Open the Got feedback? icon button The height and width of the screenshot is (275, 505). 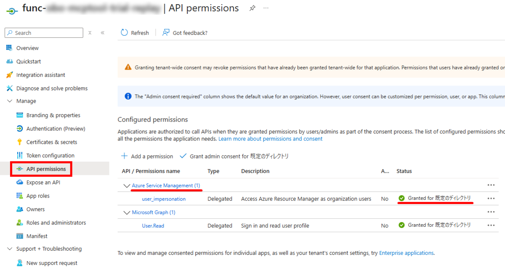(x=166, y=32)
